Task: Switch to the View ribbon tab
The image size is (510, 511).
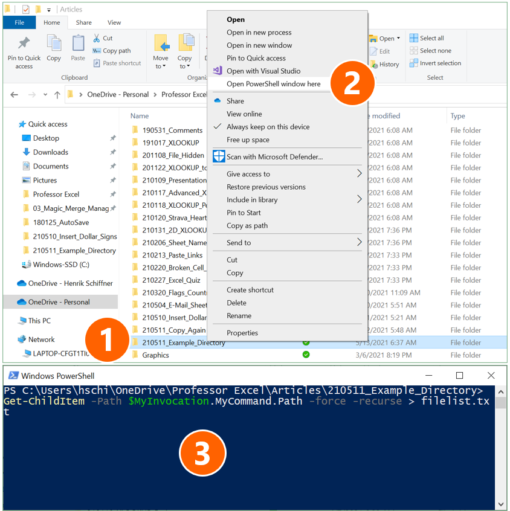Action: point(114,22)
